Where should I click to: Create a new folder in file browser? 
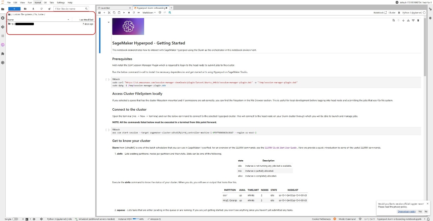(x=25, y=9)
